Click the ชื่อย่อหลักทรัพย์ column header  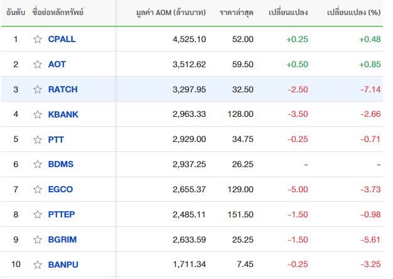pos(58,13)
